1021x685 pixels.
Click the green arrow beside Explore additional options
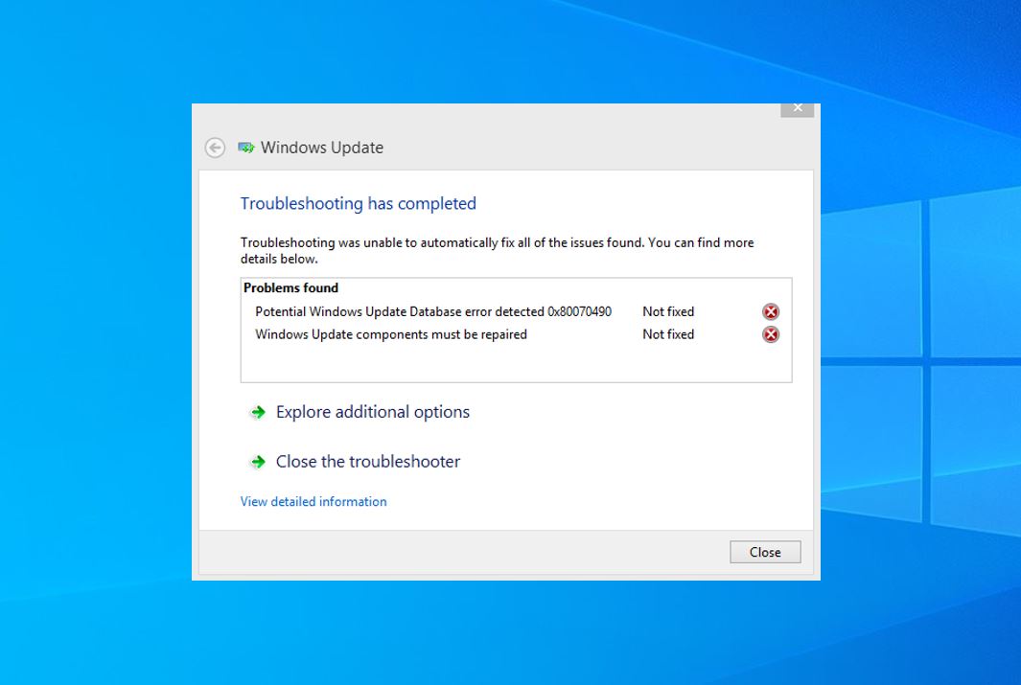(x=257, y=412)
